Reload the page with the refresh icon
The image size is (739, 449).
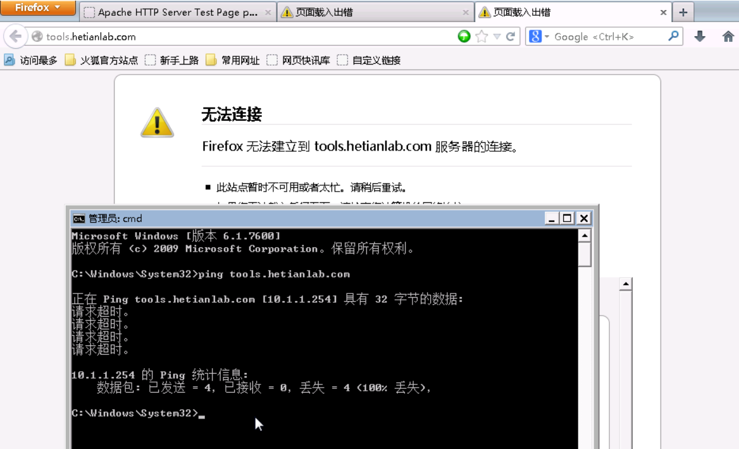(x=511, y=36)
